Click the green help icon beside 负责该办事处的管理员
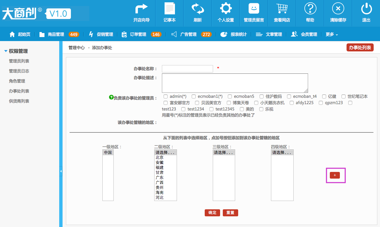 pyautogui.click(x=111, y=97)
